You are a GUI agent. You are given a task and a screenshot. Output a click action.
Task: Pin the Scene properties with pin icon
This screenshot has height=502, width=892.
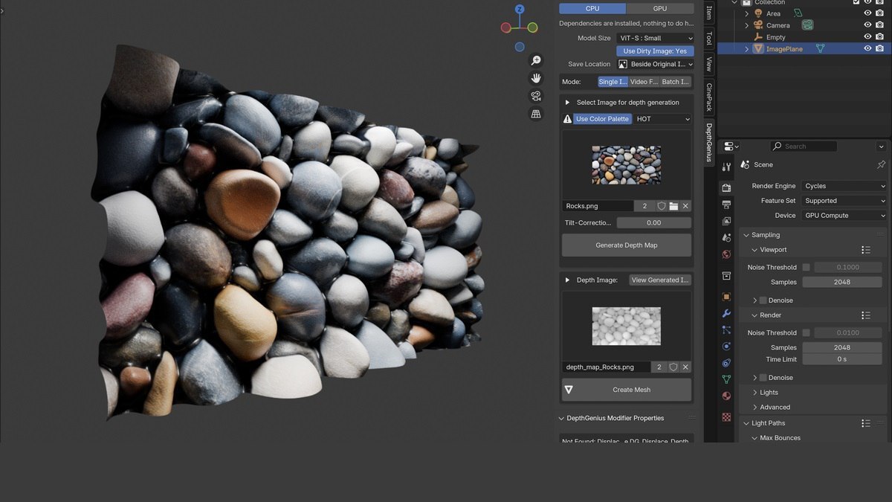tap(881, 164)
